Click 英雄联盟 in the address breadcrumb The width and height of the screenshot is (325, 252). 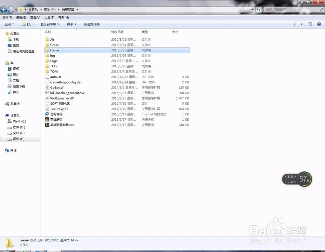click(68, 9)
